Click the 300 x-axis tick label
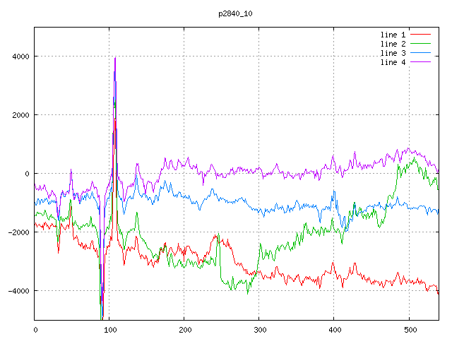 coord(259,329)
